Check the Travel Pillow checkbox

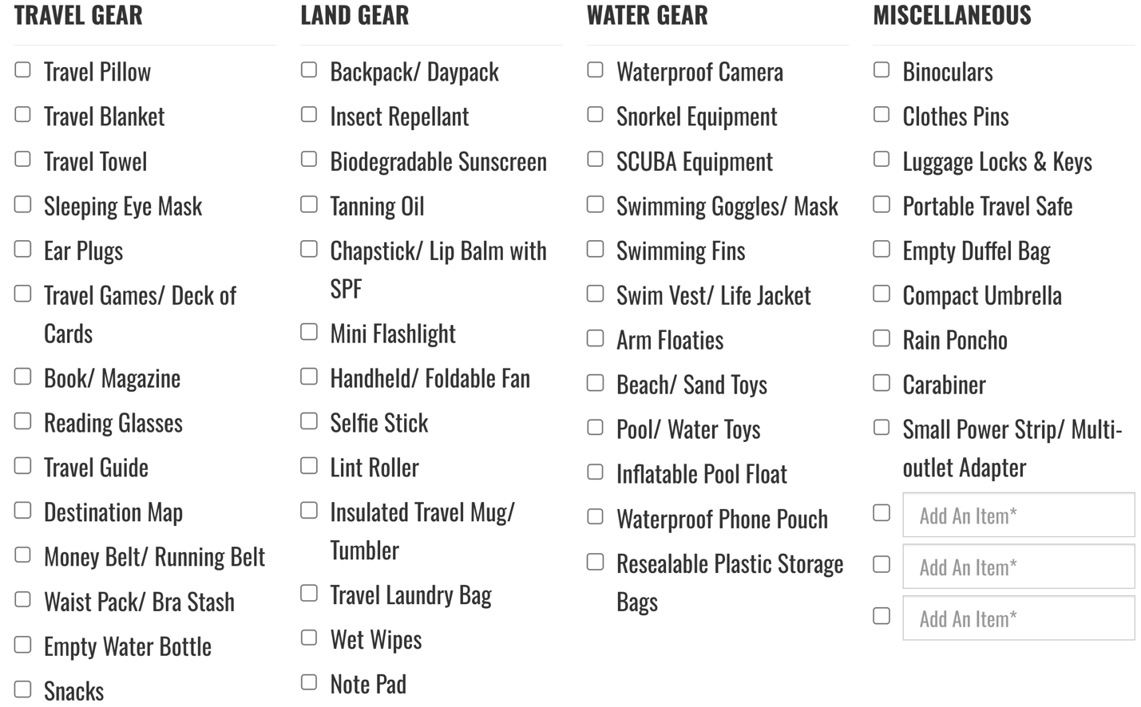point(23,70)
